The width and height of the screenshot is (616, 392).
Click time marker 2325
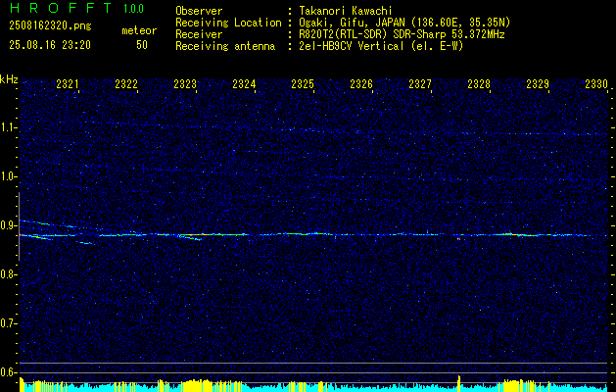303,83
